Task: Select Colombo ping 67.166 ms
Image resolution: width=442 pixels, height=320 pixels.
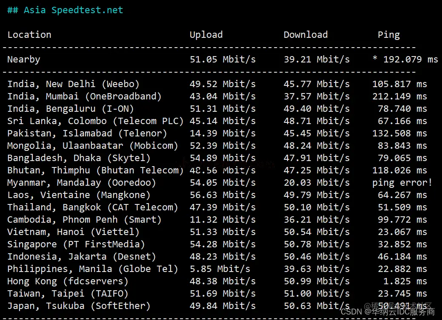Action: pos(402,121)
